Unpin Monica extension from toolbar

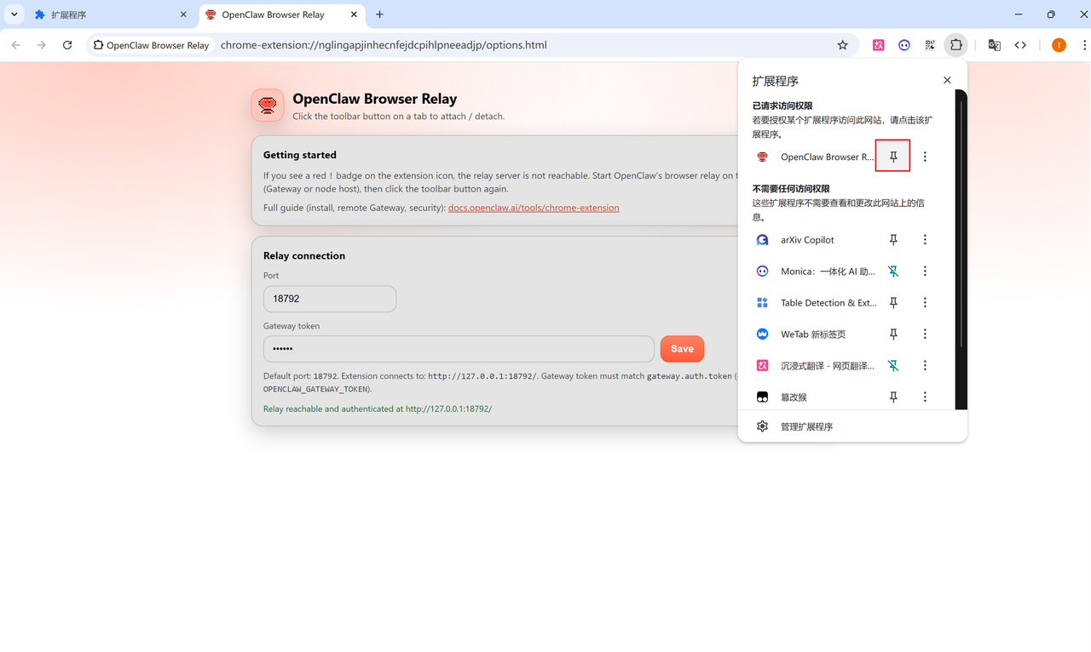point(893,272)
